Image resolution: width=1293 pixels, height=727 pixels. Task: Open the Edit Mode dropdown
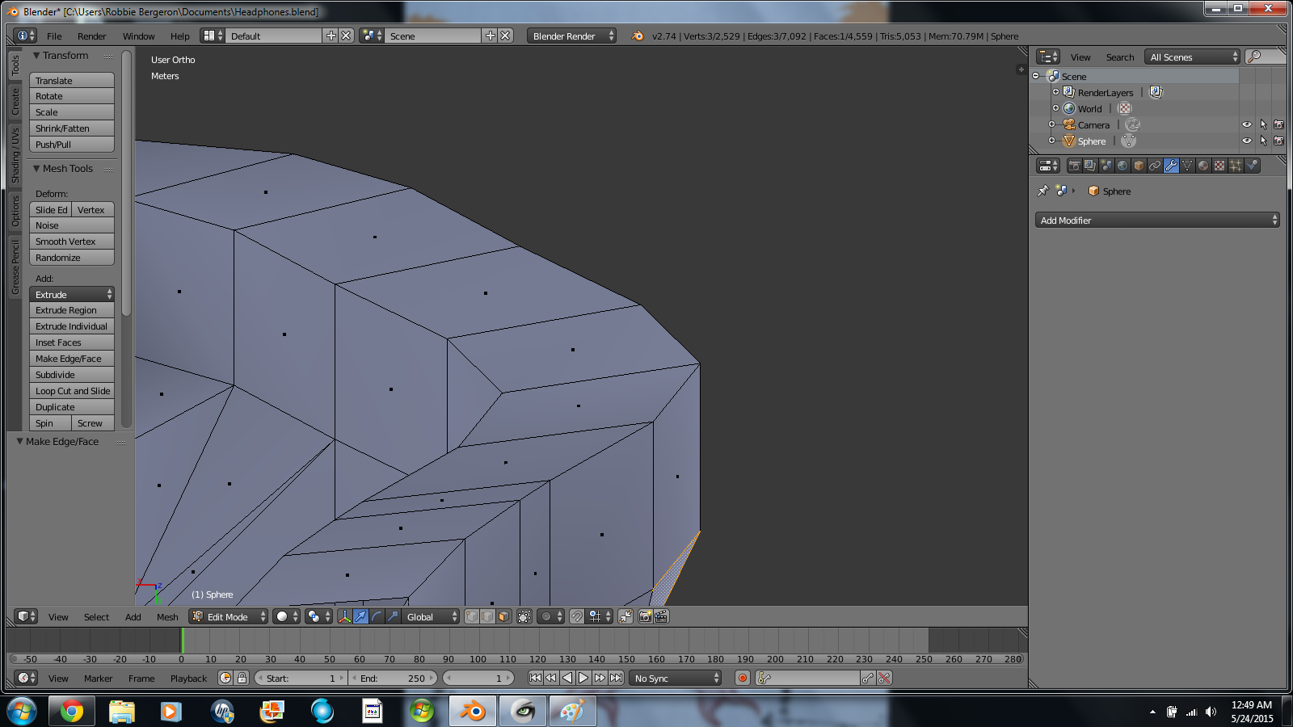[228, 616]
